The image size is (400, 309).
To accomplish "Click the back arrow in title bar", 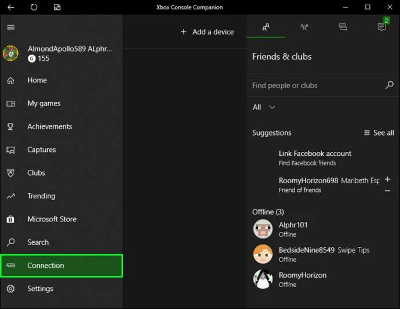I will [10, 7].
